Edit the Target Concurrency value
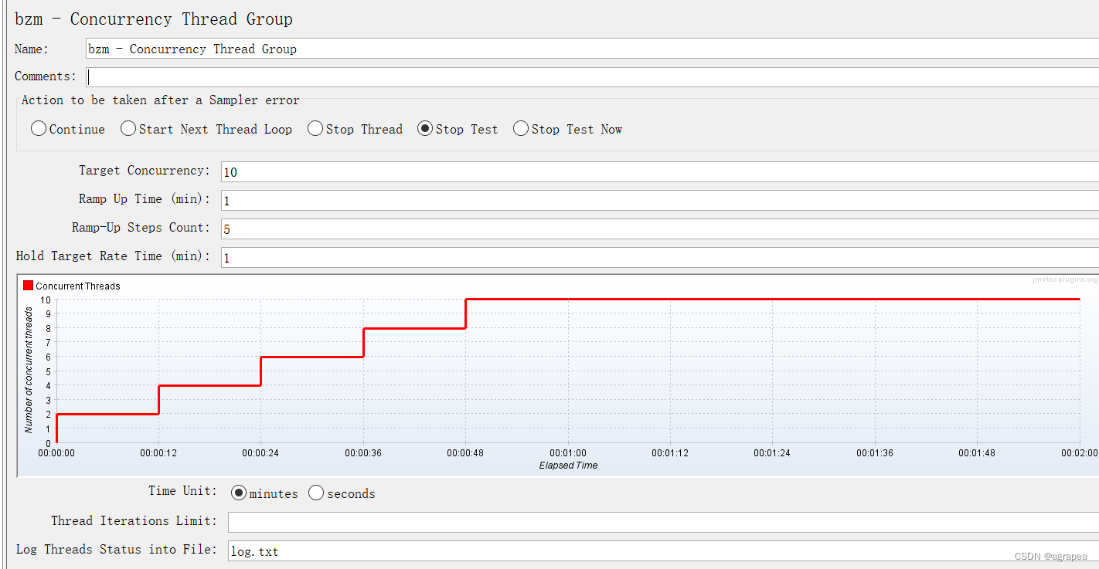1099x569 pixels. coord(386,172)
